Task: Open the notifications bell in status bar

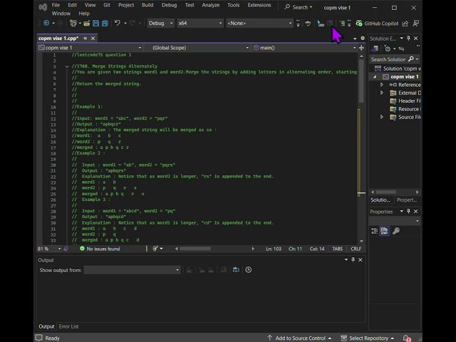Action: [407, 338]
